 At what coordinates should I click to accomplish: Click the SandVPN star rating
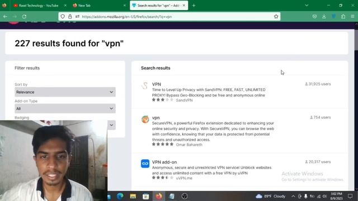163,100
